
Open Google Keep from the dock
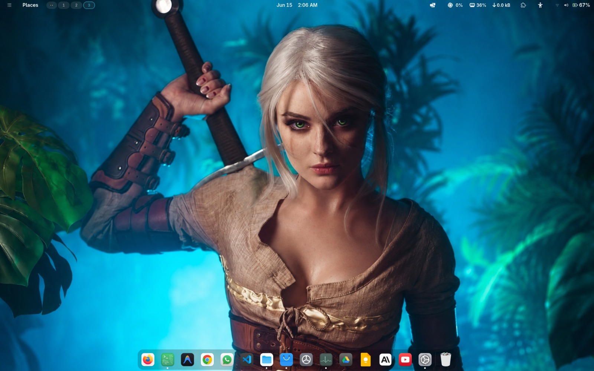pos(366,359)
